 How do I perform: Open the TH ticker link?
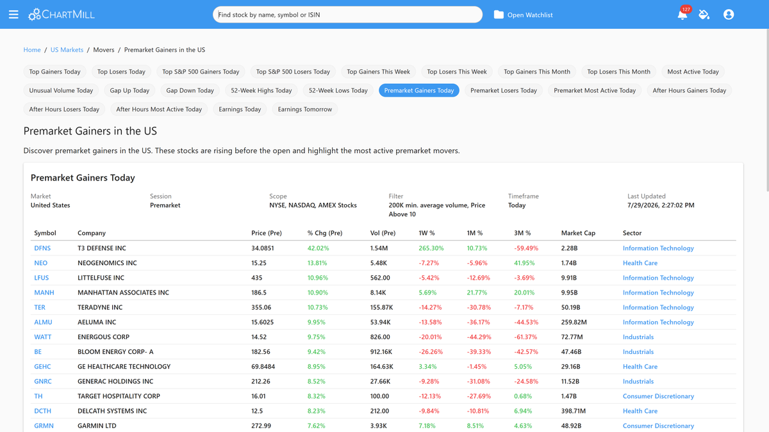click(x=38, y=396)
